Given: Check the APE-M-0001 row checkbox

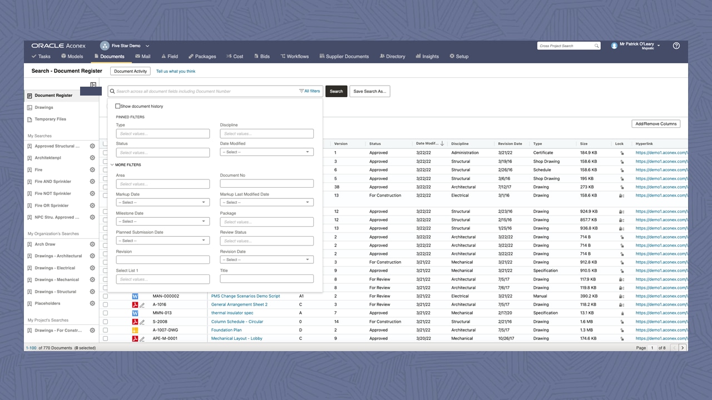Looking at the screenshot, I should point(105,338).
